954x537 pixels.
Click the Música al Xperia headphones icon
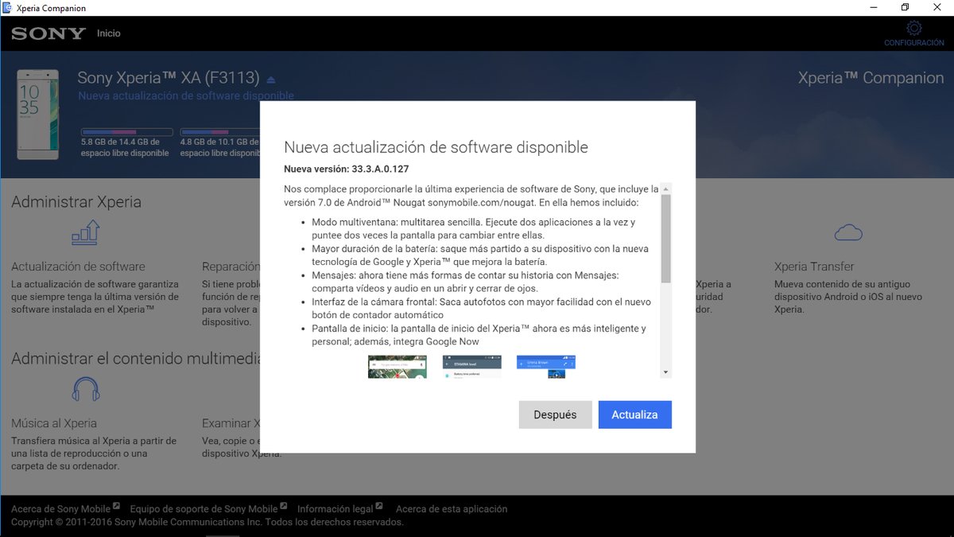(x=86, y=389)
